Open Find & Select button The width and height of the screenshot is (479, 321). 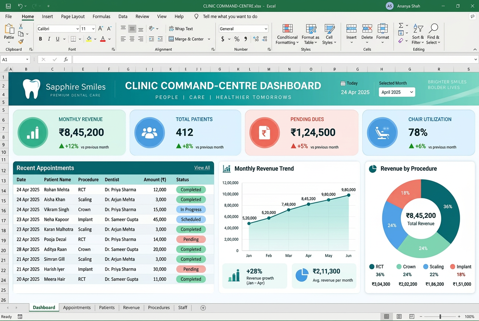click(x=433, y=34)
